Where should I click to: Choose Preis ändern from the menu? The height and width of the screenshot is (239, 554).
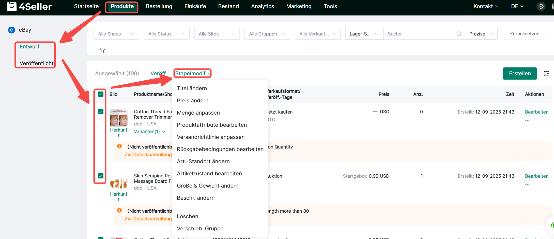pyautogui.click(x=193, y=101)
